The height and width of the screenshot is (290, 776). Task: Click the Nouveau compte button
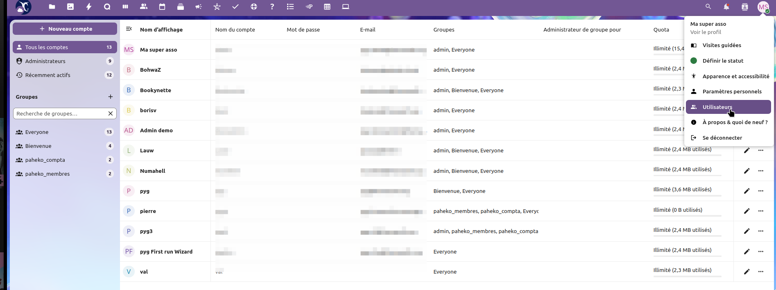[65, 29]
